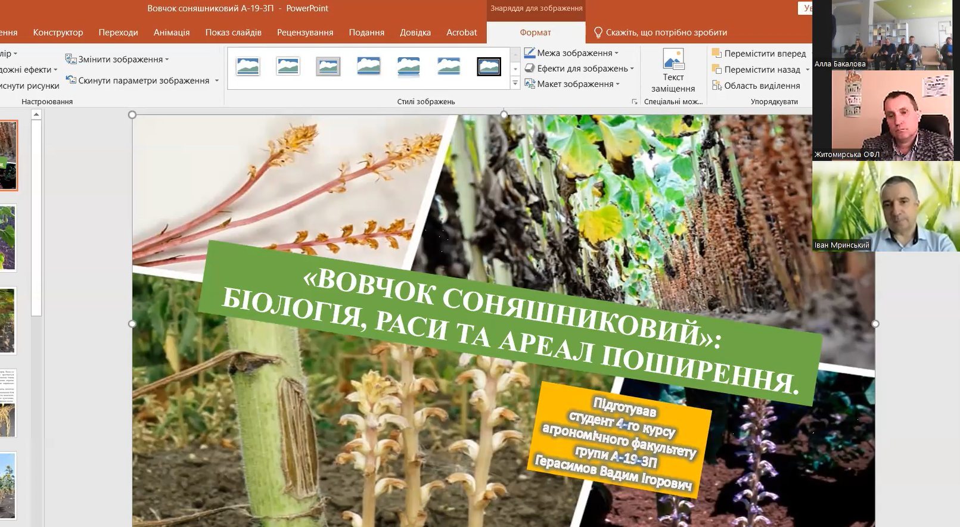Apply the third picture style with gray frame
The width and height of the screenshot is (960, 527).
coord(328,66)
